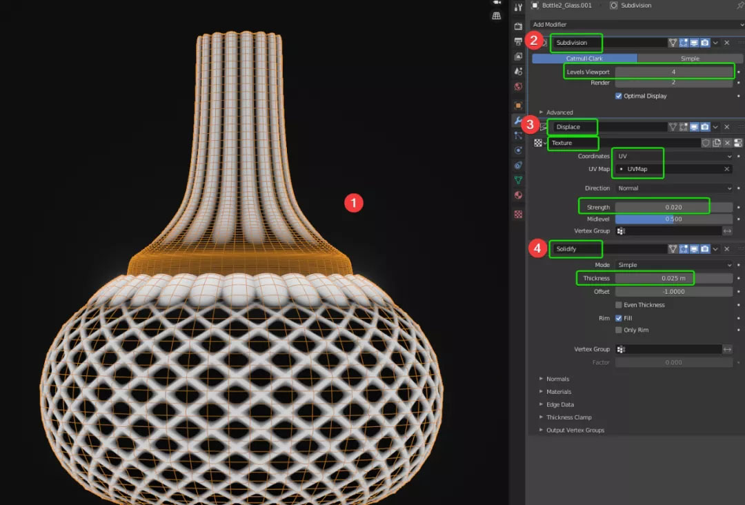Screen dimensions: 745x505
Task: Click Displace Vertex Group icon field
Action: coord(668,231)
